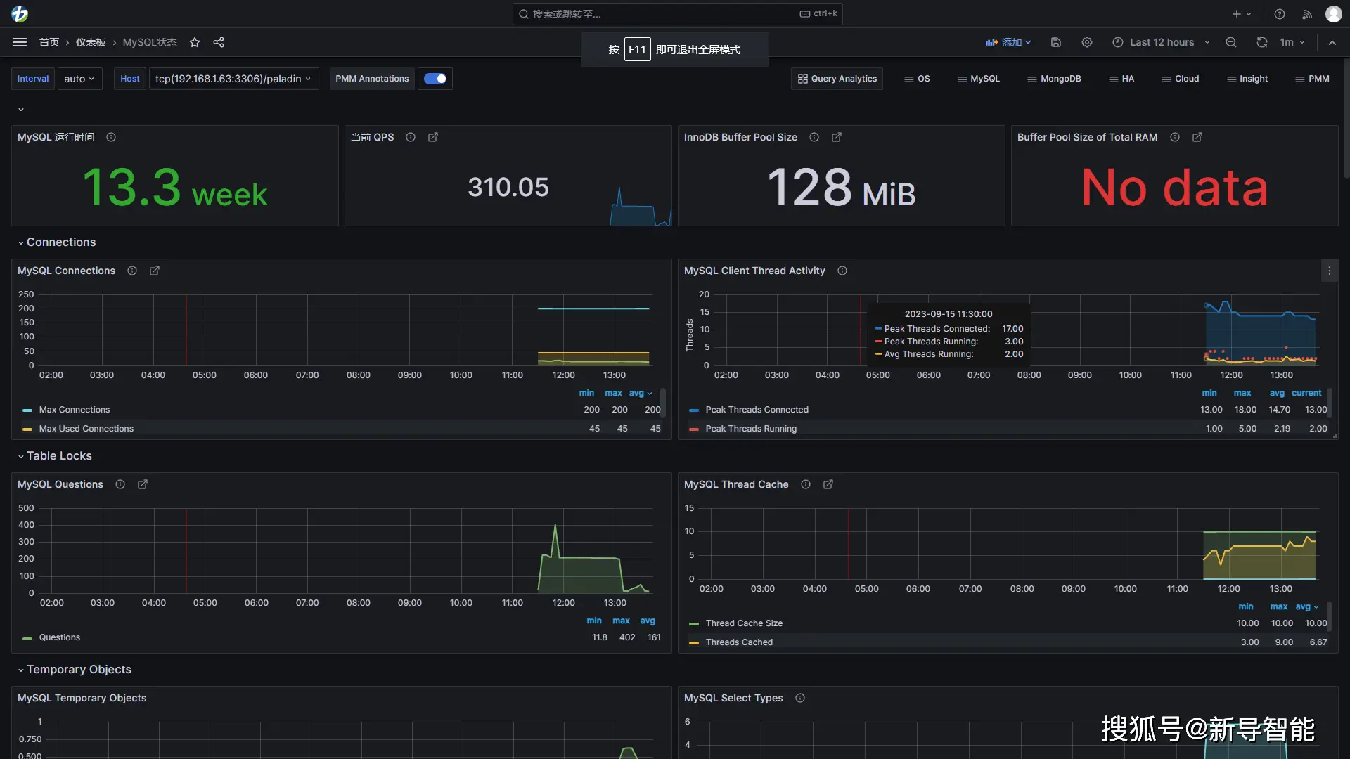Star the MySQL状态 dashboard

tap(195, 42)
